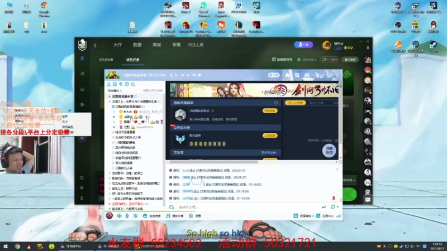Click the leave room button
Screen dimensions: 447x251
350,60
